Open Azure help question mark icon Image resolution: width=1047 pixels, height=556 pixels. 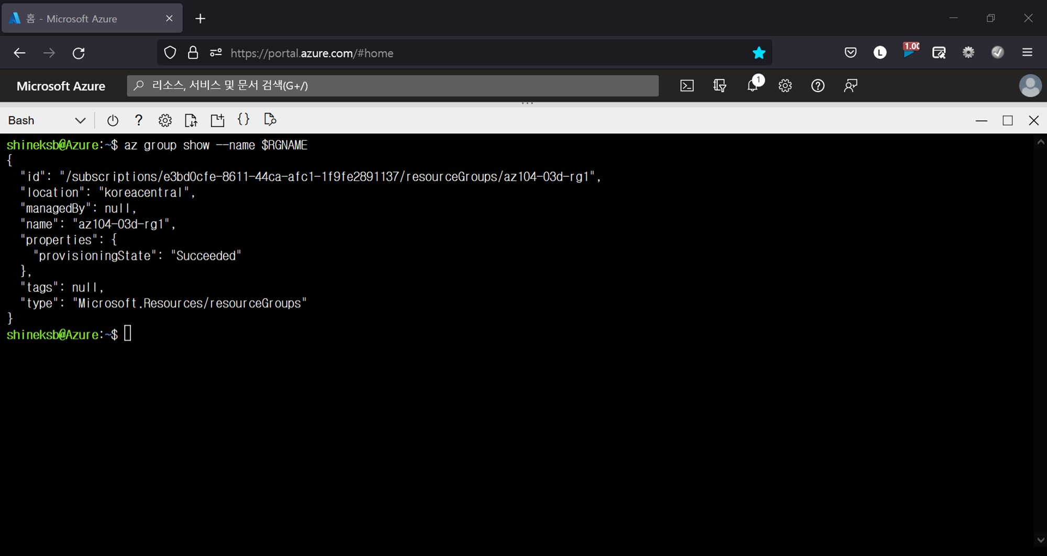coord(818,86)
